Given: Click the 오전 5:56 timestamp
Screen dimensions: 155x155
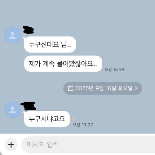Looking at the screenshot, I should click(x=114, y=69).
